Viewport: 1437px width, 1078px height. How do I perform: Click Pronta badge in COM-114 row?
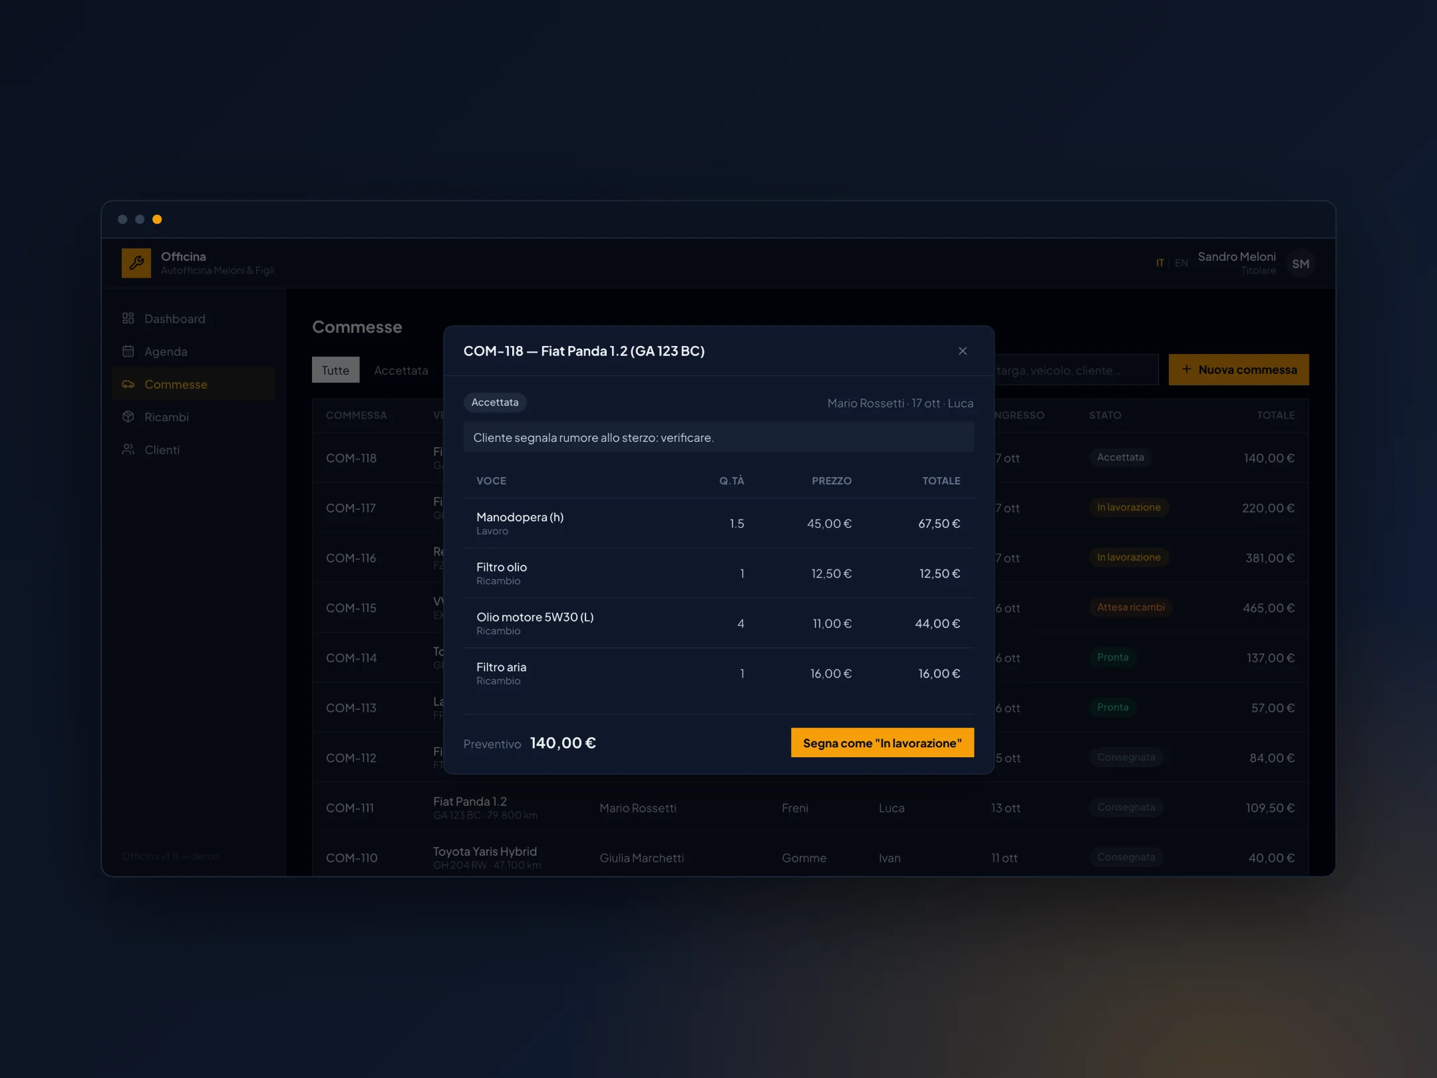point(1112,657)
